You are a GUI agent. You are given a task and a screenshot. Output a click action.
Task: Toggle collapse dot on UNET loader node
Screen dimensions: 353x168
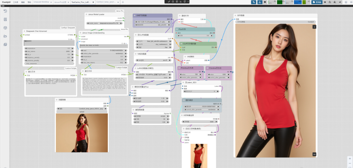pos(135,16)
